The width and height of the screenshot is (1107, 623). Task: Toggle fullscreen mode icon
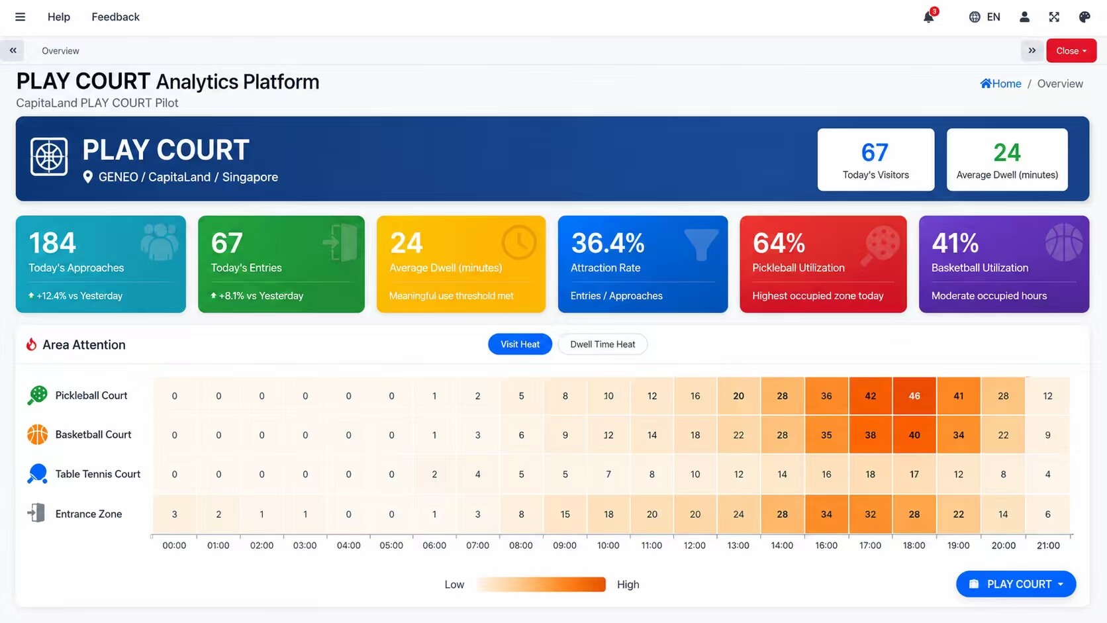[1054, 17]
